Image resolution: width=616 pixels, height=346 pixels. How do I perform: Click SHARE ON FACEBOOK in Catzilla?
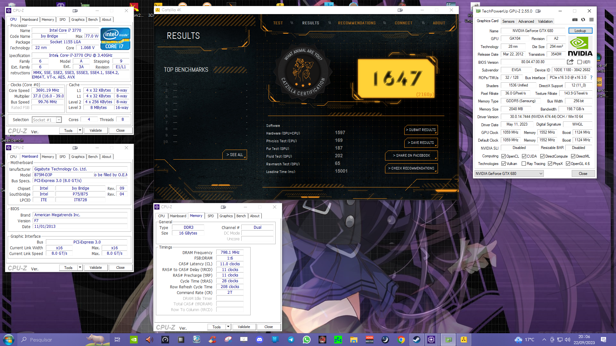pyautogui.click(x=411, y=156)
